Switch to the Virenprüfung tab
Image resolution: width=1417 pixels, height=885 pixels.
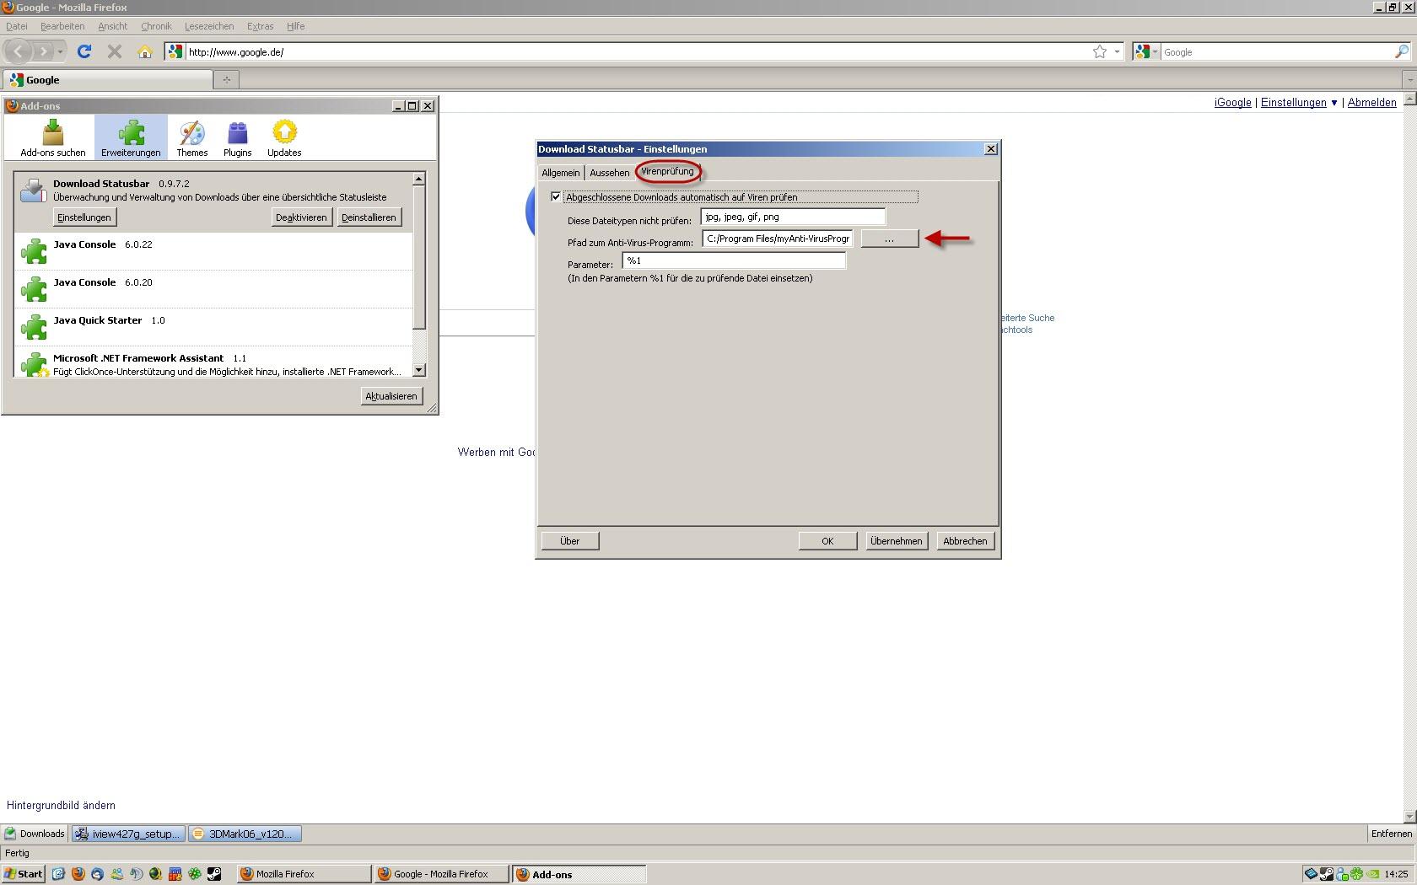click(x=667, y=171)
